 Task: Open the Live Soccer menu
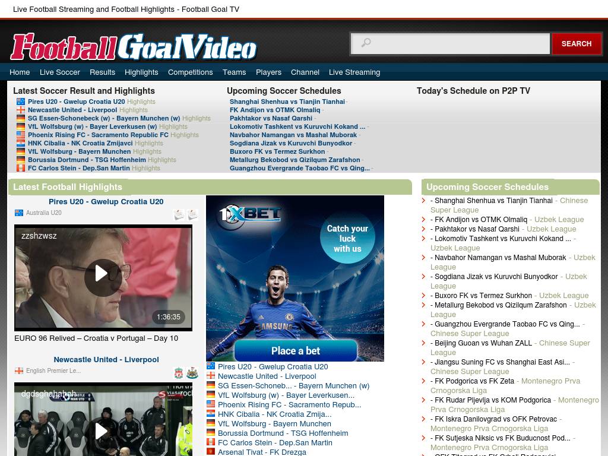point(59,72)
